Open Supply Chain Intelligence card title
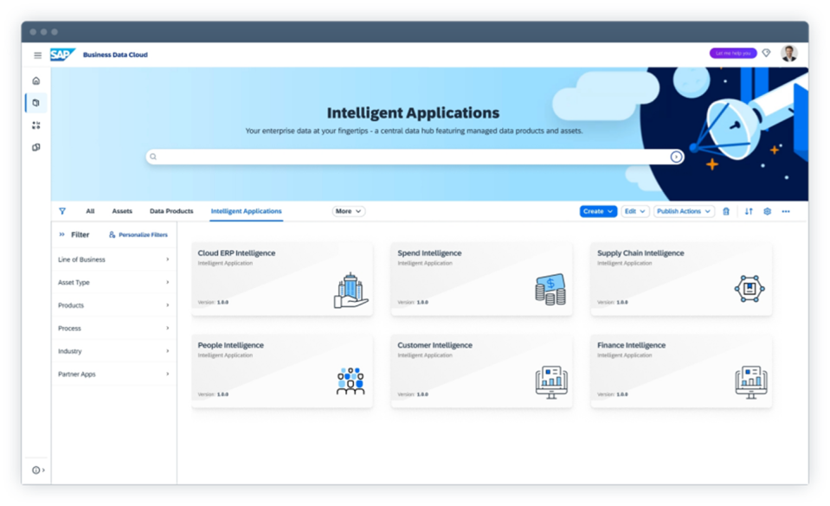 [x=640, y=253]
